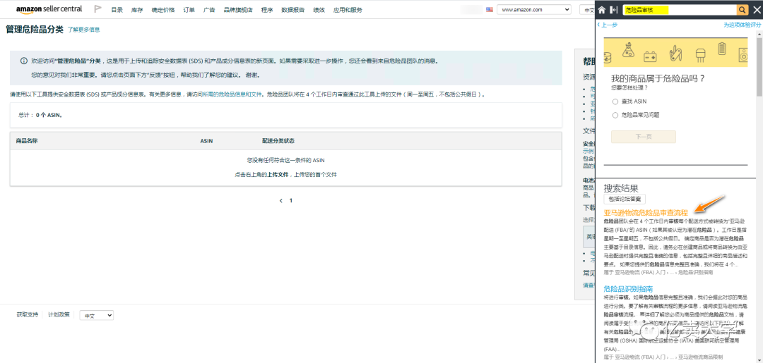Image resolution: width=763 pixels, height=363 pixels.
Task: Click the home icon in help panel
Action: coord(602,10)
